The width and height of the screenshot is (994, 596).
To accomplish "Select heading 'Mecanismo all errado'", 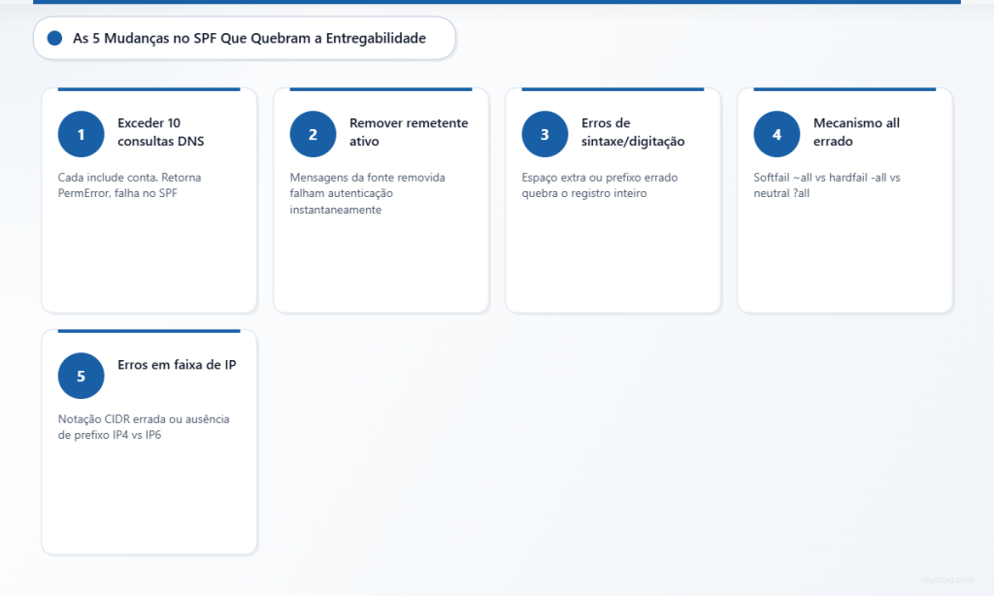I will [856, 132].
